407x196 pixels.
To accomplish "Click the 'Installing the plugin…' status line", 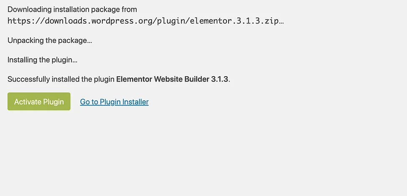I will point(43,60).
